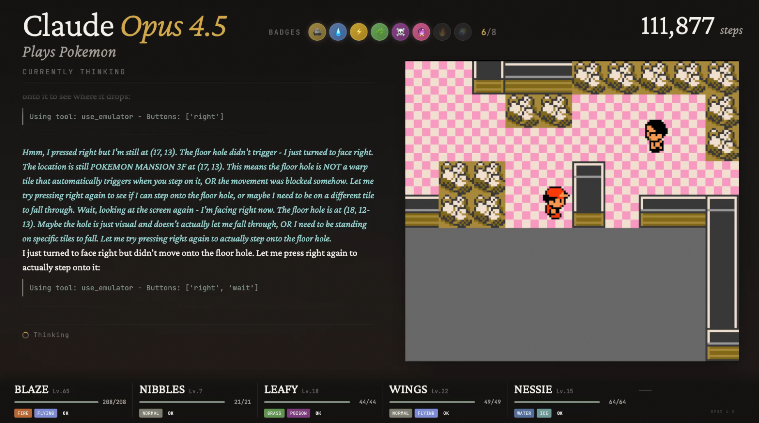The width and height of the screenshot is (759, 423).
Task: Click NIBBLES' HP value '21/21'
Action: tap(242, 402)
